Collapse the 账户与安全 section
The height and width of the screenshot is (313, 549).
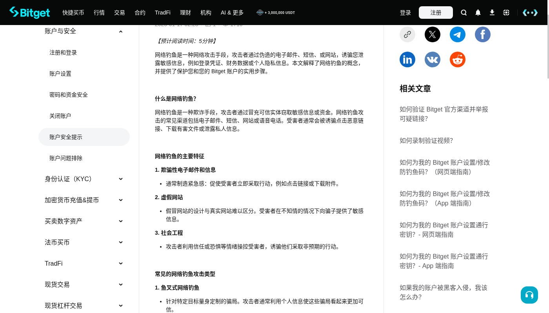84,31
